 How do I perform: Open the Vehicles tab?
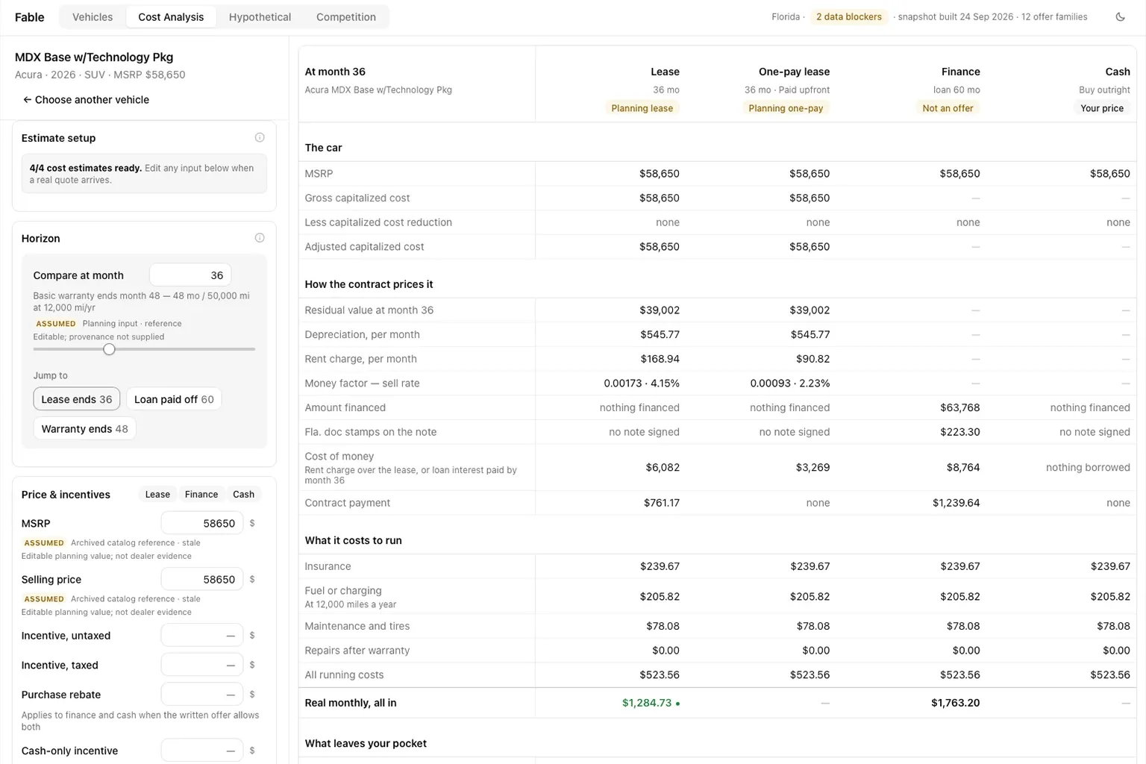[93, 16]
